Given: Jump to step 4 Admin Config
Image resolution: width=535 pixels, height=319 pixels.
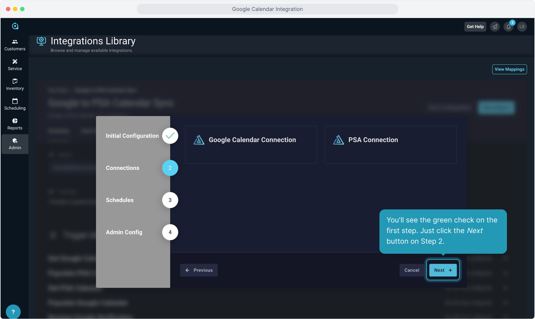Looking at the screenshot, I should tap(170, 232).
